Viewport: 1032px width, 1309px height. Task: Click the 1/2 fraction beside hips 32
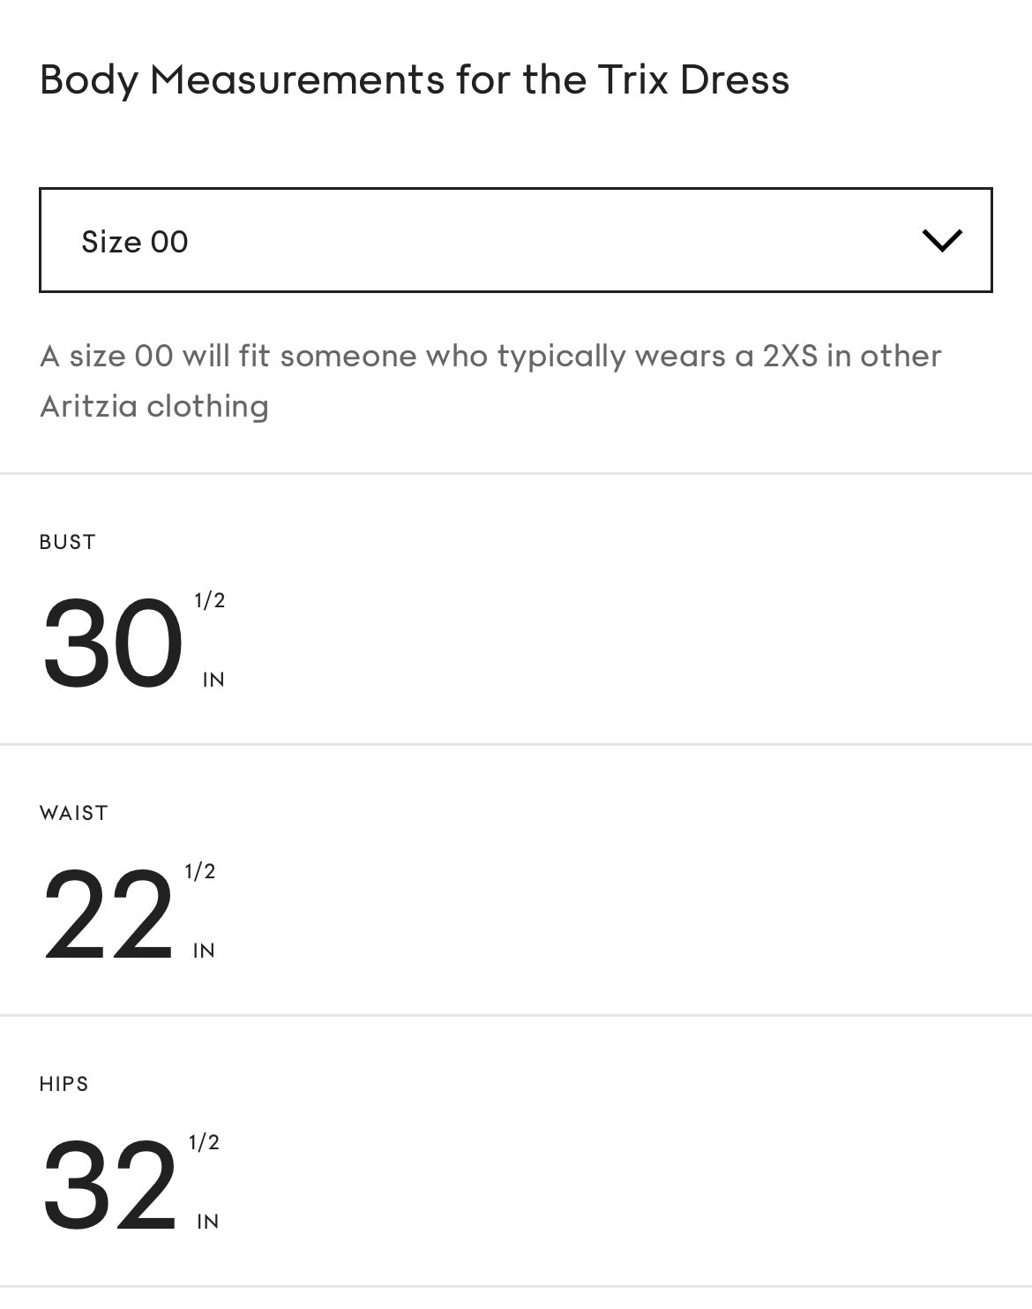(x=204, y=1143)
